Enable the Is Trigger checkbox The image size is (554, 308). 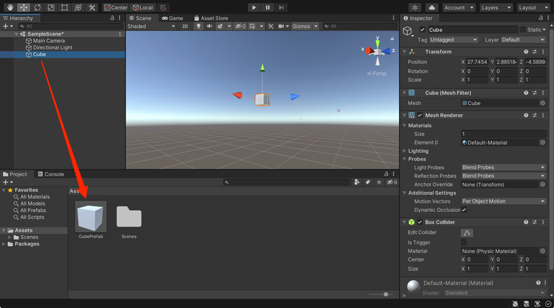point(464,242)
